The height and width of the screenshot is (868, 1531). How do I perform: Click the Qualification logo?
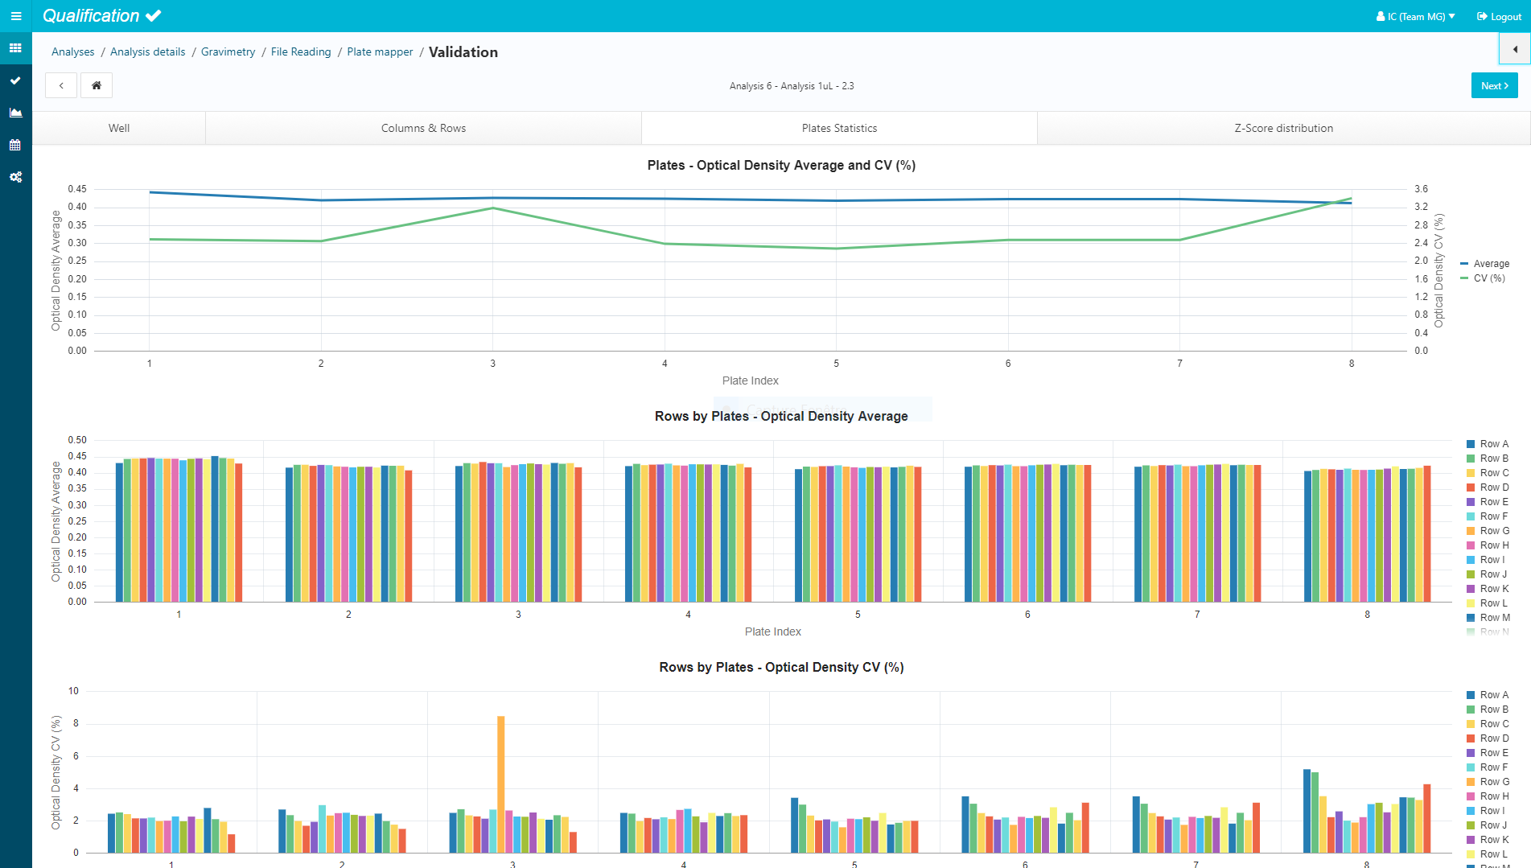[101, 16]
